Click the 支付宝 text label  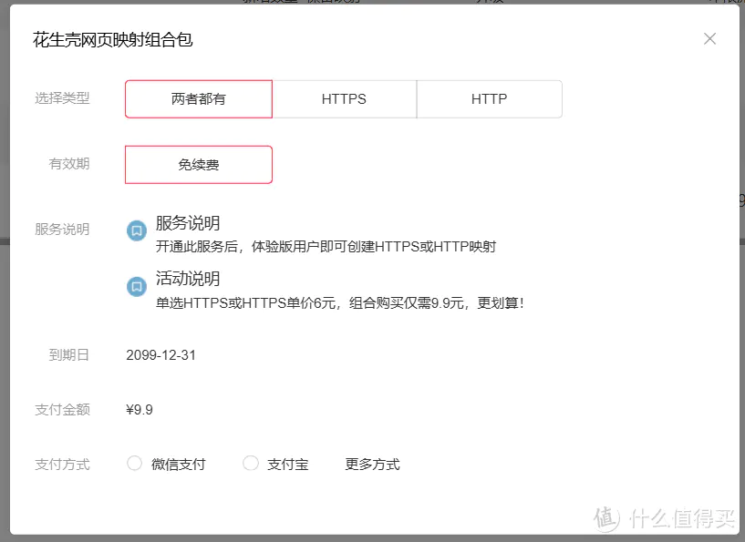click(x=287, y=465)
